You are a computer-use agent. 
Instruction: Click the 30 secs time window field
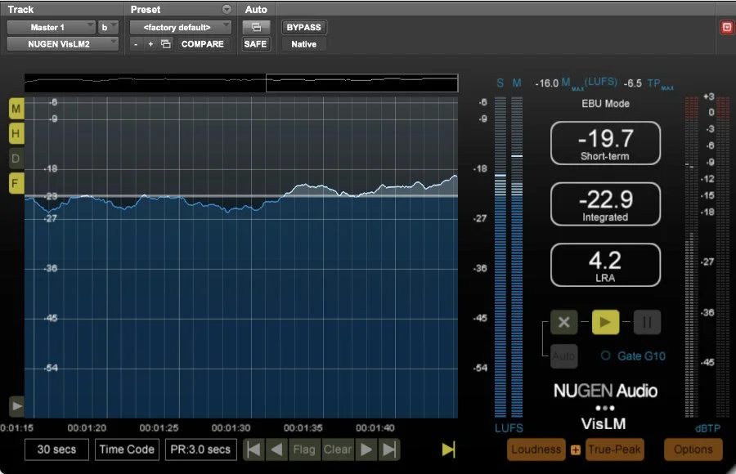[x=56, y=449]
